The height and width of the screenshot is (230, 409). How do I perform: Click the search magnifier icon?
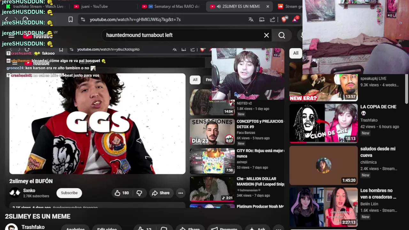(282, 35)
